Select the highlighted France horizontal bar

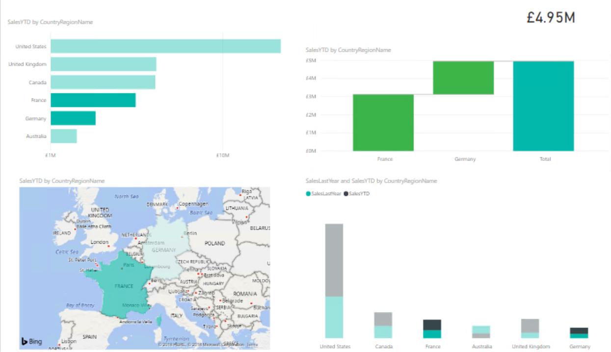coord(93,100)
